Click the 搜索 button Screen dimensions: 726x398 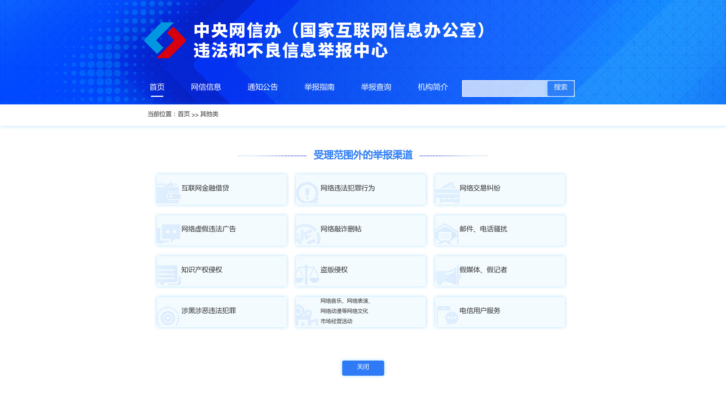click(560, 88)
